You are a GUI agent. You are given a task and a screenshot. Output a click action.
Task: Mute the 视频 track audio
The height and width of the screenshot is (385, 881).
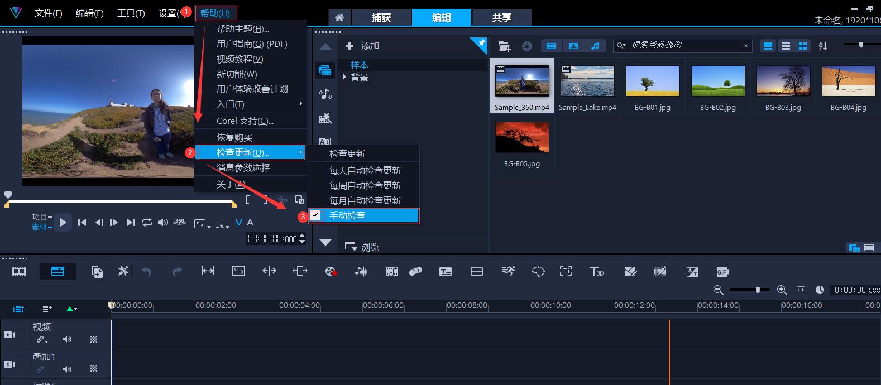click(x=67, y=339)
